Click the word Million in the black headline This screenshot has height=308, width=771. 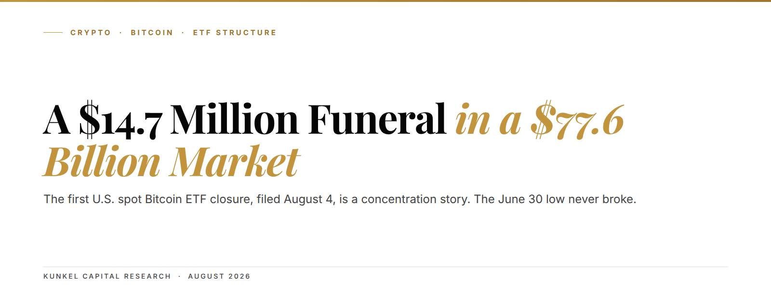[235, 119]
